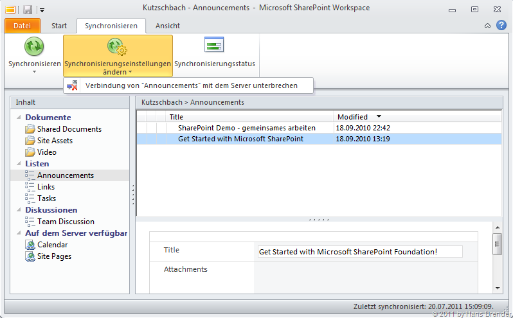
Task: Collapse the ribbon with the chevron arrow
Action: [x=487, y=26]
